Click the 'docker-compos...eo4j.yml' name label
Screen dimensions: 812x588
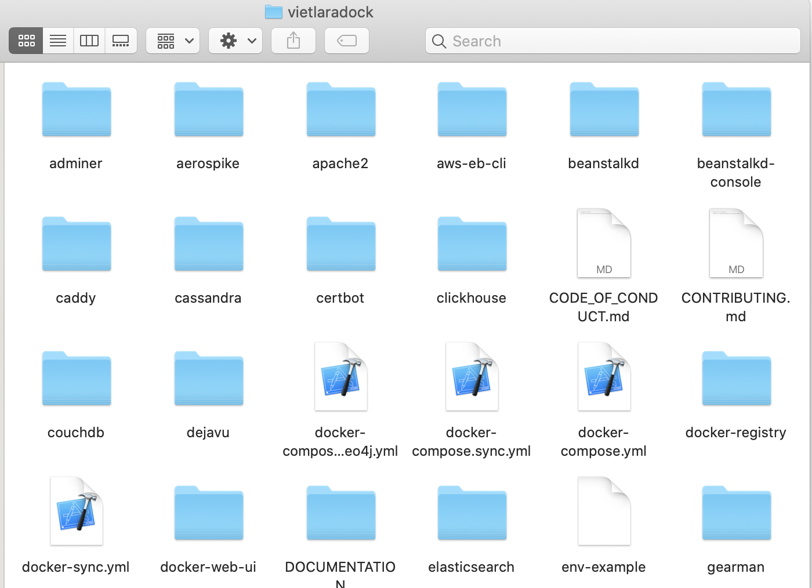click(x=340, y=442)
